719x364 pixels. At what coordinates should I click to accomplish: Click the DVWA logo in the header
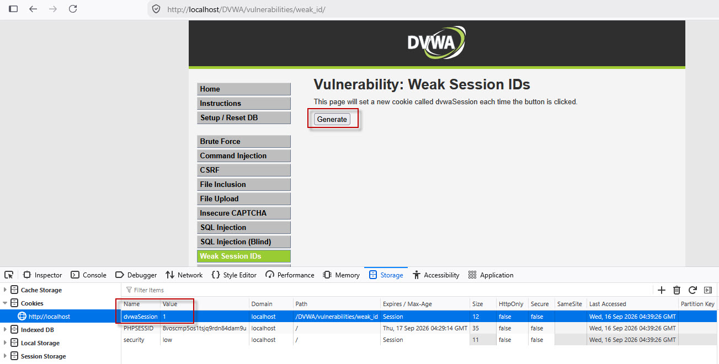tap(436, 42)
